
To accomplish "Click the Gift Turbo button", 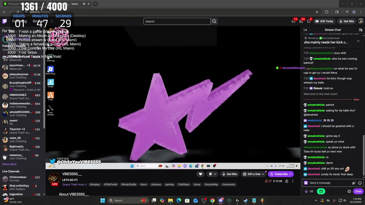I will (x=324, y=21).
